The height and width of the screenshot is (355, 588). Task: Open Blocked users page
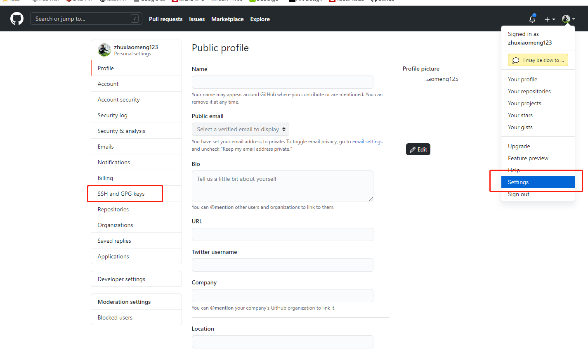pos(137,317)
